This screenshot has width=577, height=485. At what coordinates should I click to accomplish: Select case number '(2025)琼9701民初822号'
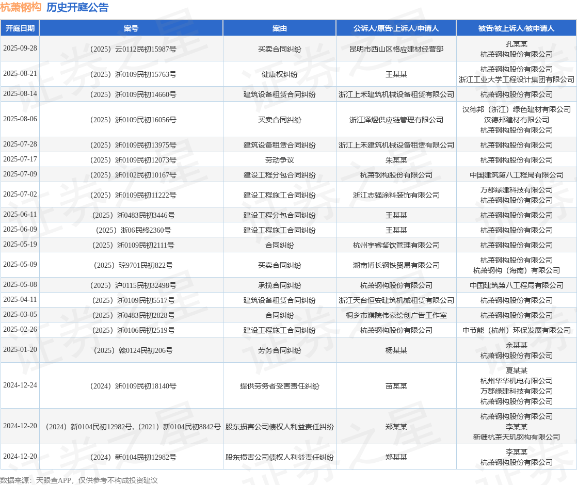pyautogui.click(x=133, y=265)
